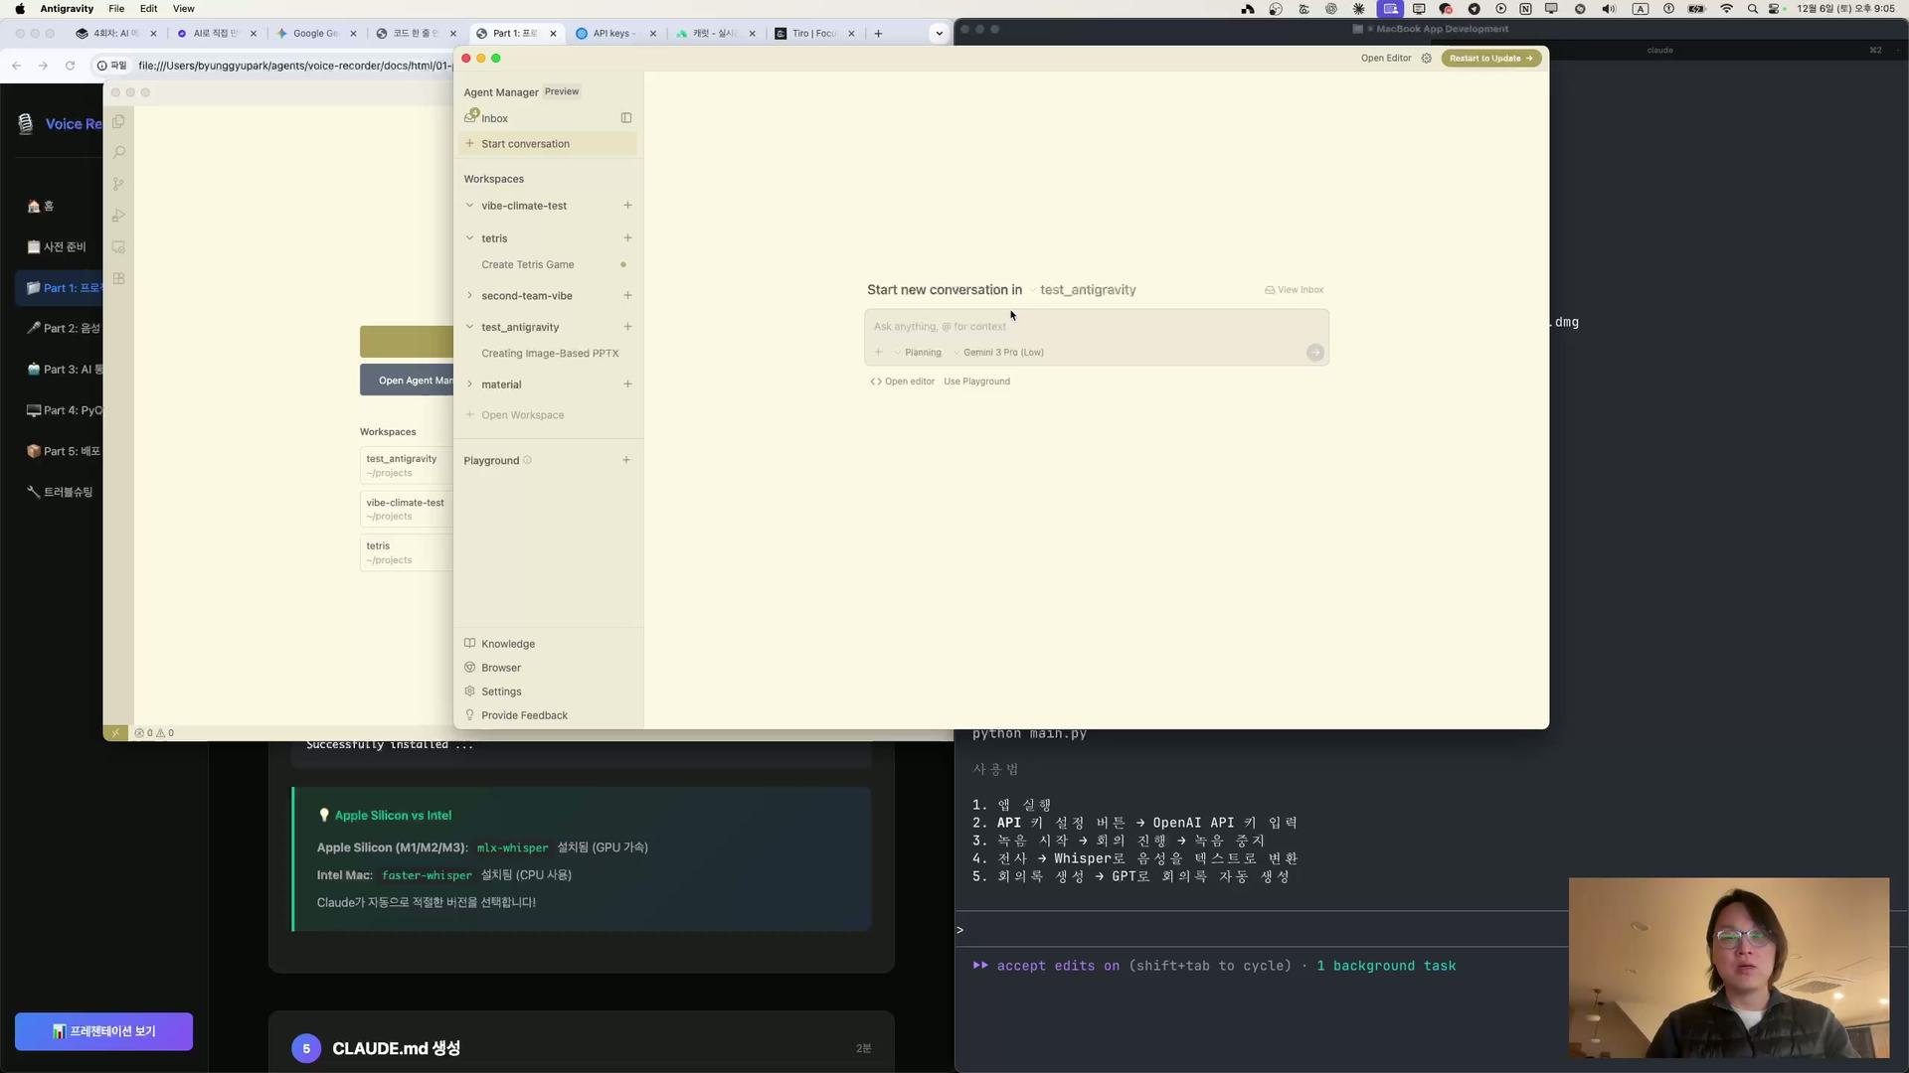Open the Inbox in Agent Manager
The height and width of the screenshot is (1073, 1909).
(x=494, y=118)
